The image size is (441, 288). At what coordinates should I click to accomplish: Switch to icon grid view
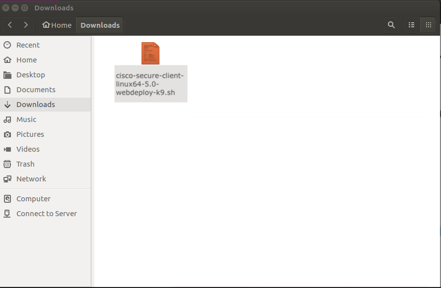[429, 25]
